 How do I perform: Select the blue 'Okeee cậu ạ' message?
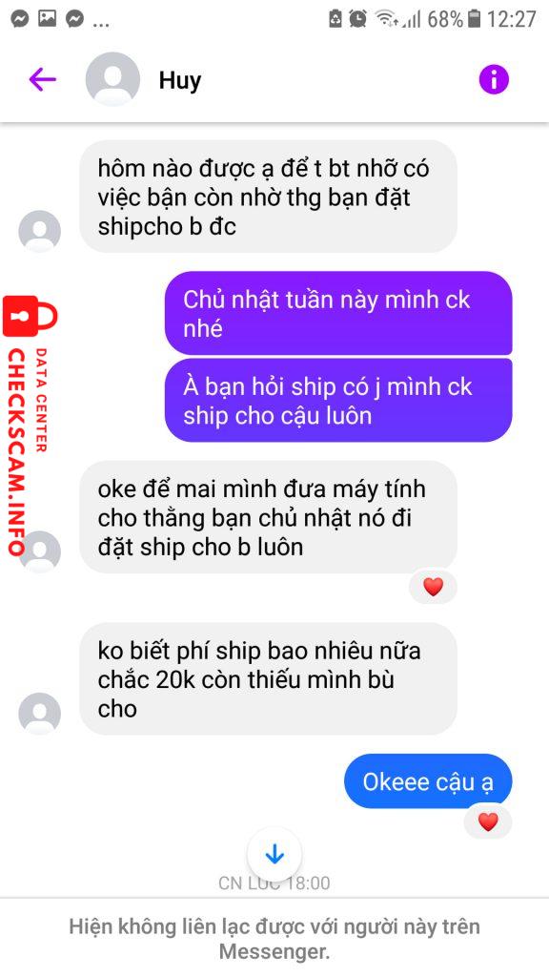[x=428, y=781]
